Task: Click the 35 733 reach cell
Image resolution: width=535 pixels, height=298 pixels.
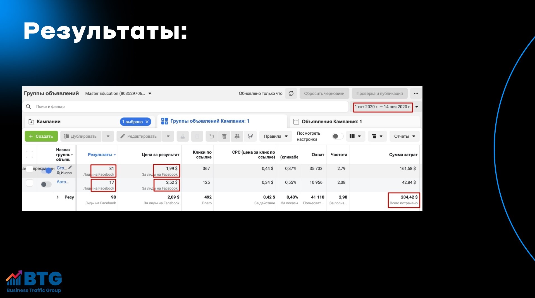Action: tap(316, 168)
